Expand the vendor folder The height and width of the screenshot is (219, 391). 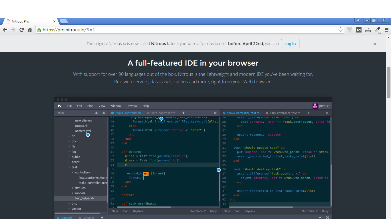(x=69, y=209)
